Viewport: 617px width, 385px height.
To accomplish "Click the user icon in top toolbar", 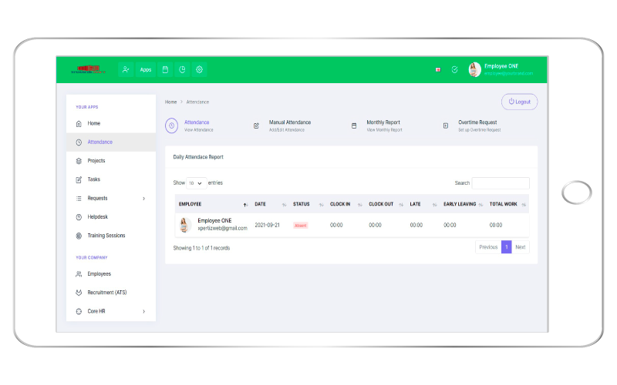I will [x=126, y=69].
